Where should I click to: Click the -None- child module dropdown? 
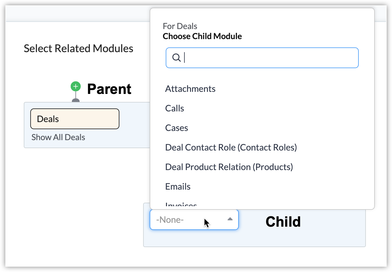pos(190,220)
